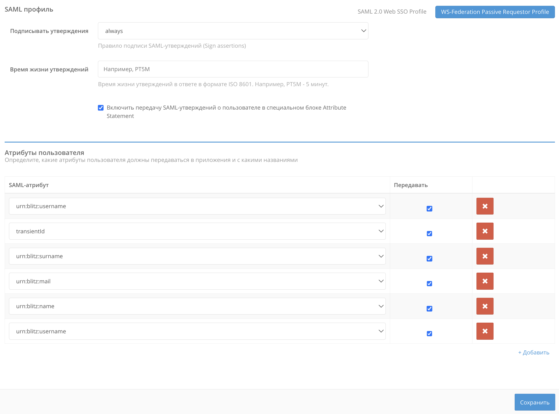The height and width of the screenshot is (414, 559).
Task: Select WS-Federation Passive Requestor Profile tab
Action: point(495,12)
